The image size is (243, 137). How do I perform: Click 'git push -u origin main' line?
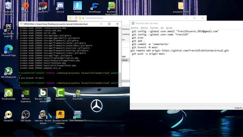click(148, 54)
